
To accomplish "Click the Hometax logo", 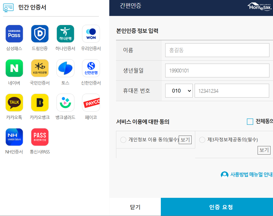I will [260, 7].
